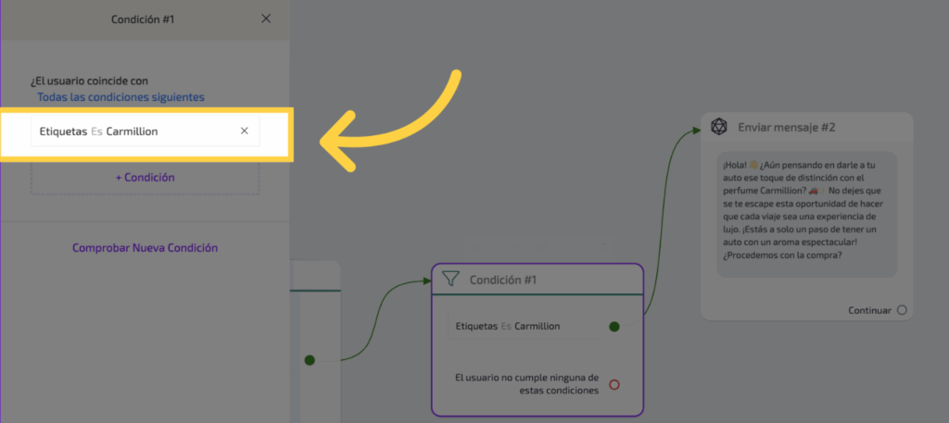Open the Etiquetas field in the condition chip
Screen dimensions: 949x423
pyautogui.click(x=62, y=131)
